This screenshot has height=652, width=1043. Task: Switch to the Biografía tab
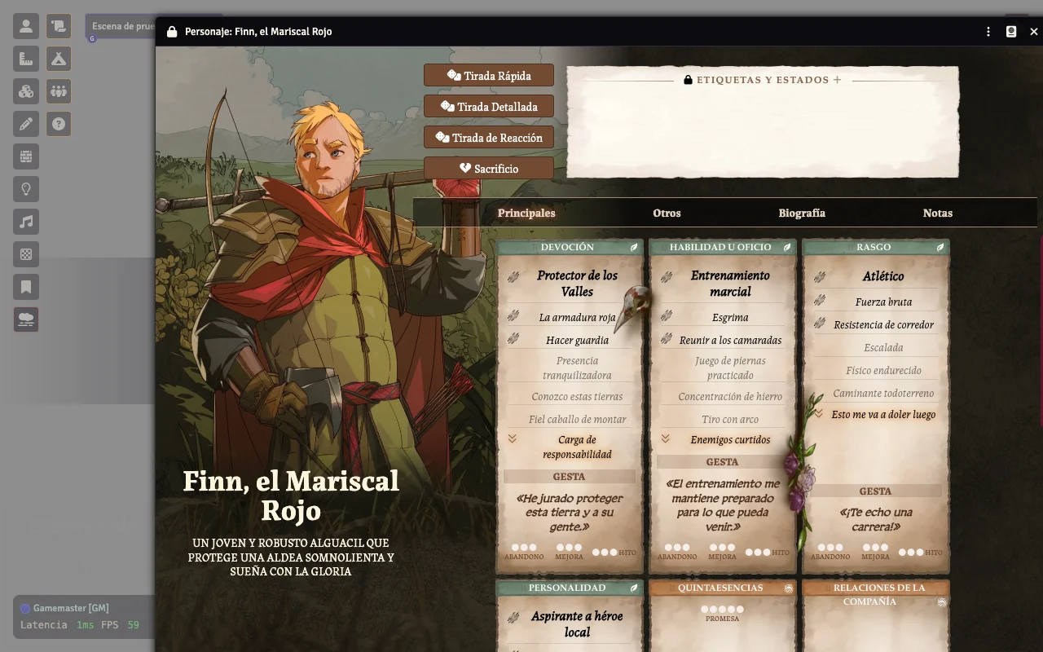802,213
